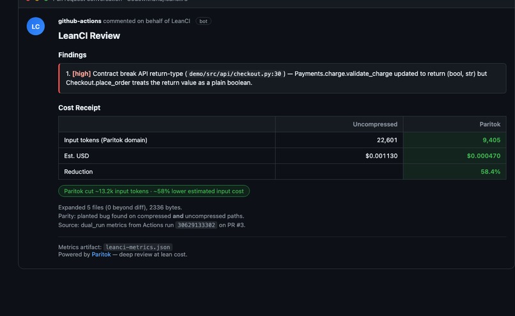515x316 pixels.
Task: Open the github-actions author name
Action: pos(79,21)
